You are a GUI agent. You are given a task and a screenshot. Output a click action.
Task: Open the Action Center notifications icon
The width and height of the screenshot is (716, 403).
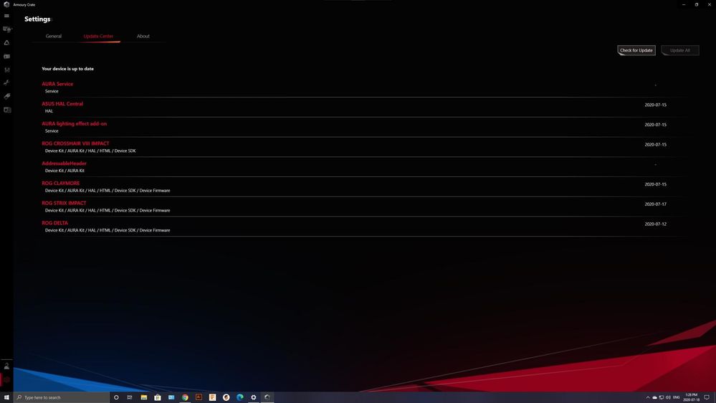tap(707, 397)
